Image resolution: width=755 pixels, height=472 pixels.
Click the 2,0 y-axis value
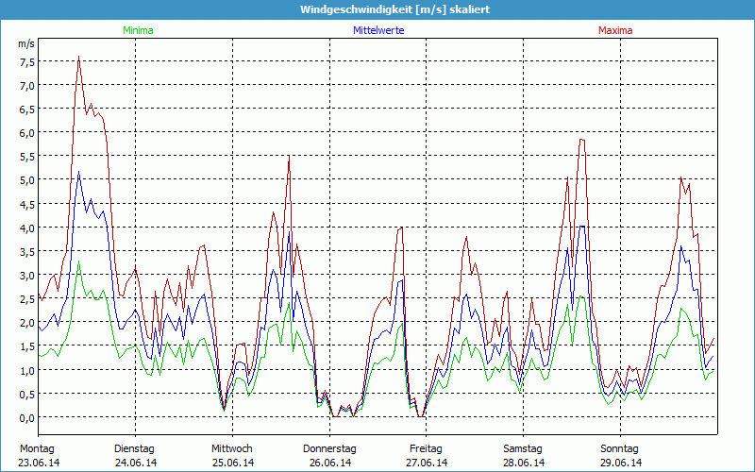[27, 323]
